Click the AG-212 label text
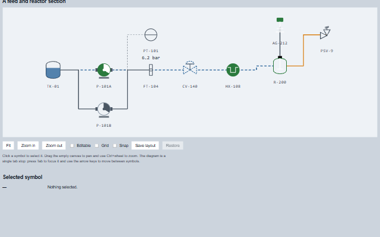The width and height of the screenshot is (380, 237). pyautogui.click(x=280, y=43)
